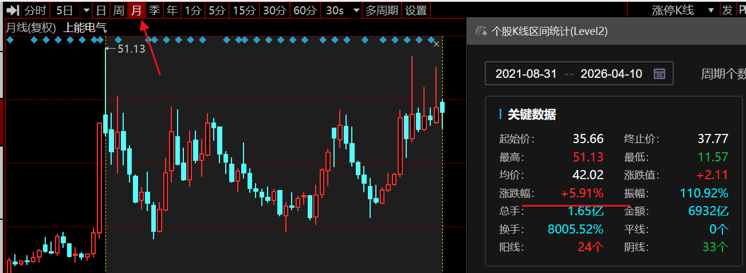Switch to the 分时 intraday view

(36, 10)
